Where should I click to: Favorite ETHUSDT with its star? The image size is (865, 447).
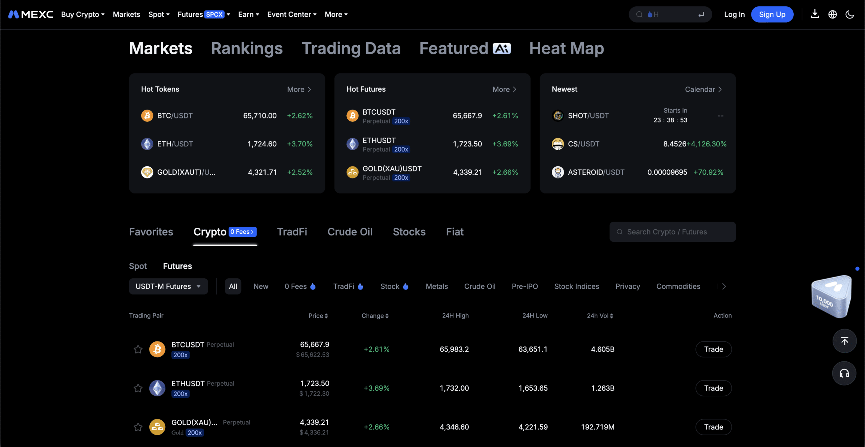138,388
